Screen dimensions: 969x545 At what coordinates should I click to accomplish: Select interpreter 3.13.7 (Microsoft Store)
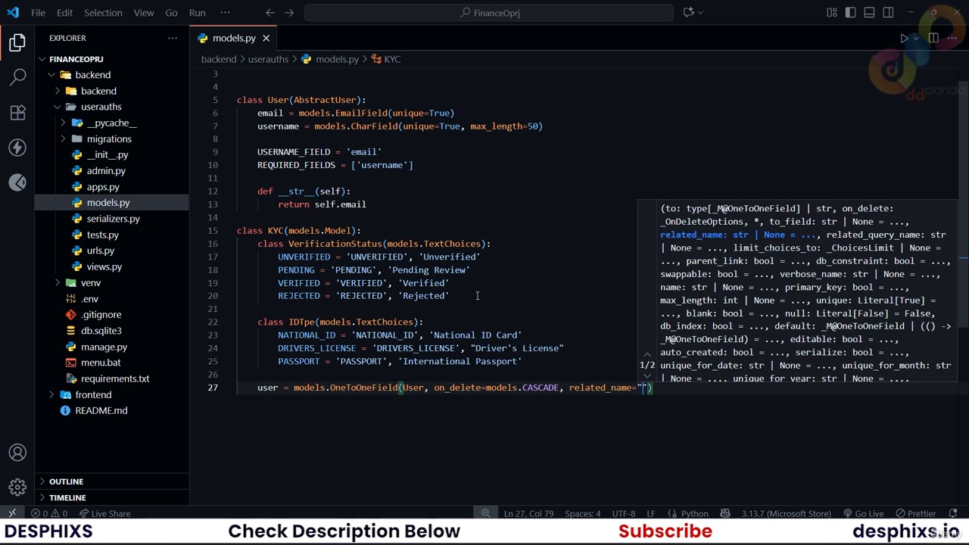pos(786,513)
